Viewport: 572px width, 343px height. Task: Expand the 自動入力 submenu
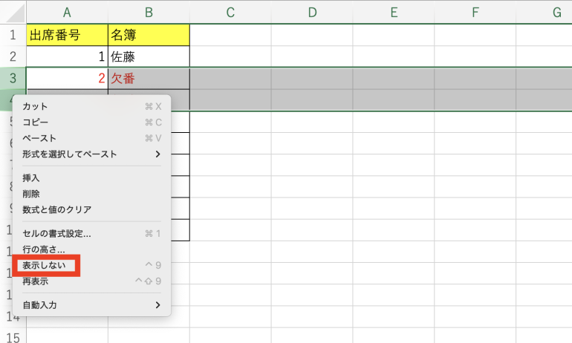coord(157,305)
